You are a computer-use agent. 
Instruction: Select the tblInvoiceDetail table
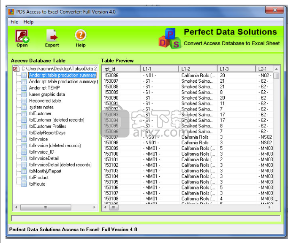tap(44, 158)
